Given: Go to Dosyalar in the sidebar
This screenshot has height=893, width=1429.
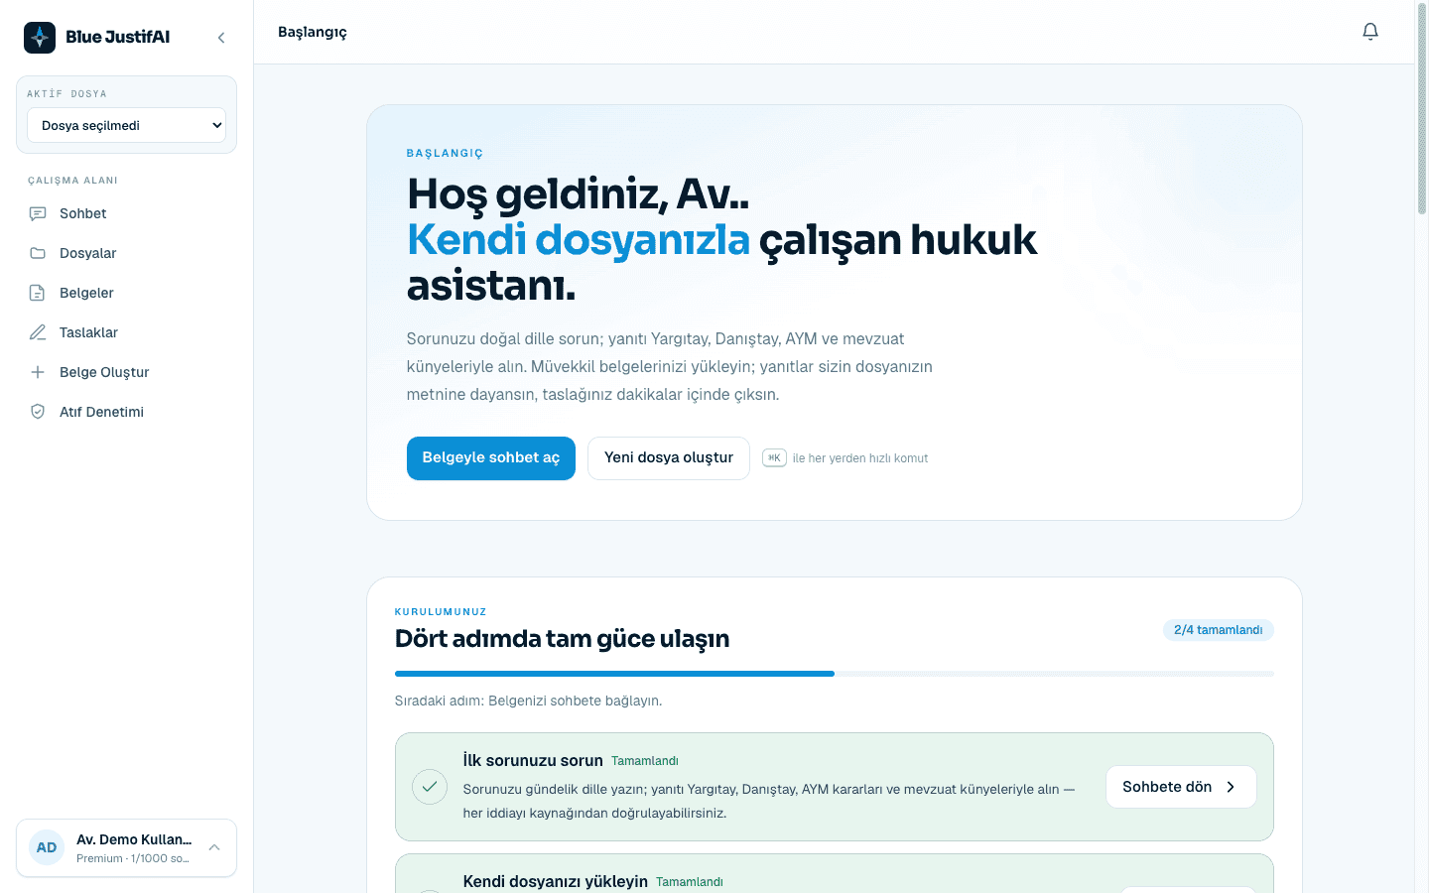Looking at the screenshot, I should click(x=126, y=253).
